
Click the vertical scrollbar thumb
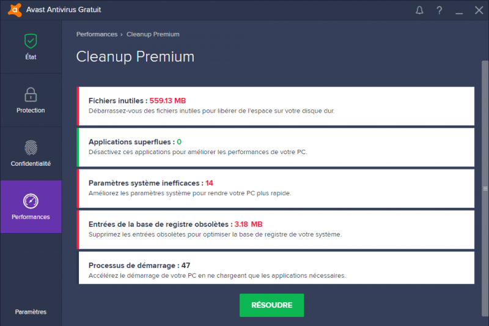pyautogui.click(x=485, y=188)
